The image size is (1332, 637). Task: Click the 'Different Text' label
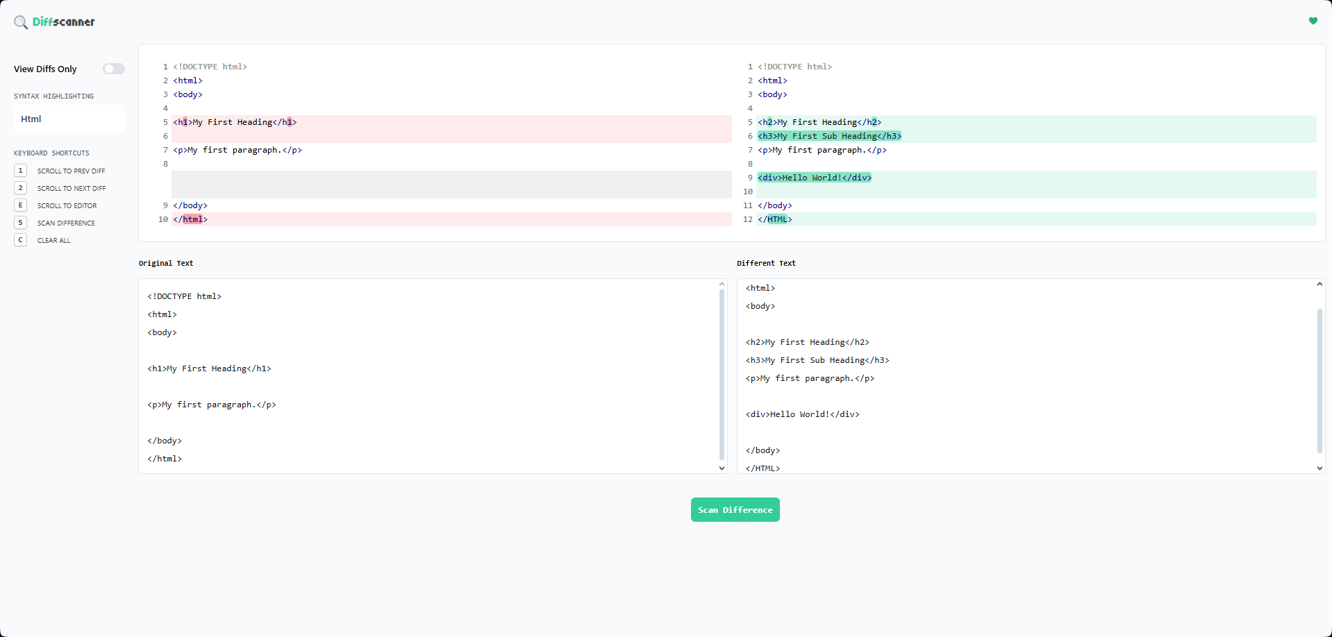pyautogui.click(x=767, y=264)
